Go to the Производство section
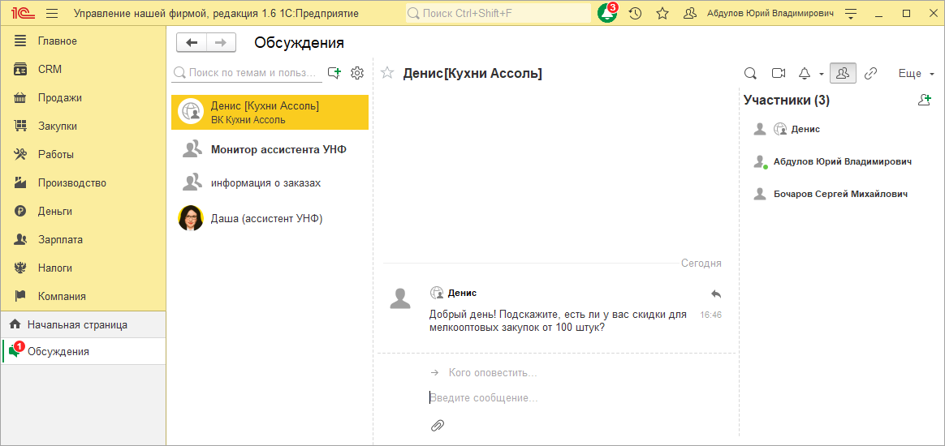This screenshot has height=446, width=945. [x=83, y=182]
